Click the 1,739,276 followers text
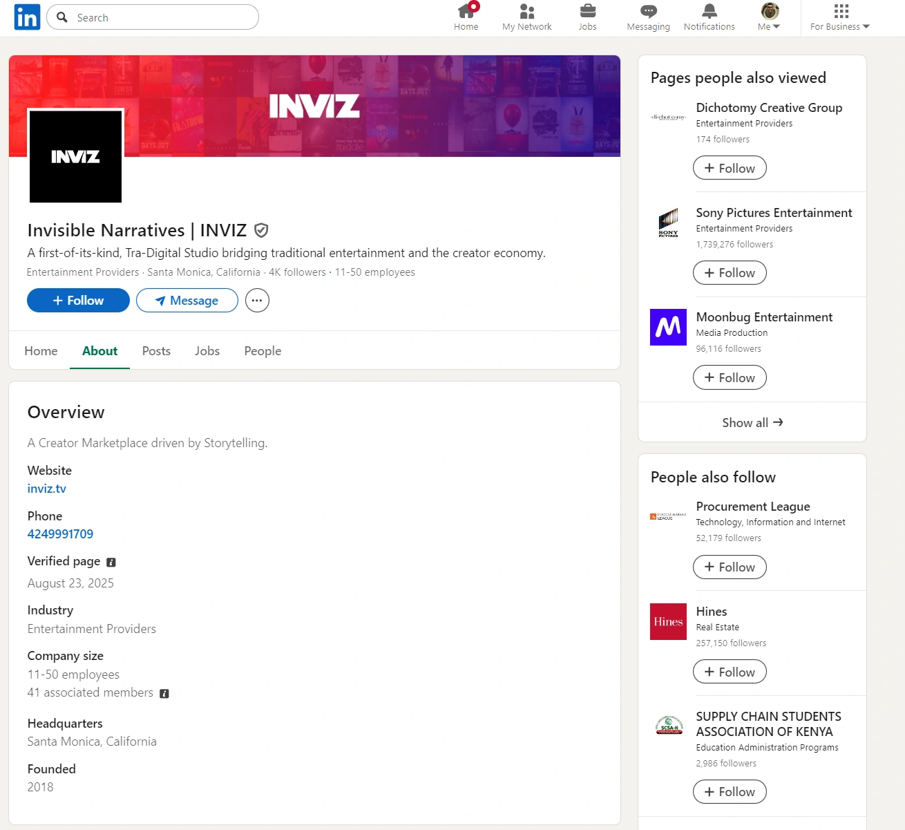 (734, 245)
